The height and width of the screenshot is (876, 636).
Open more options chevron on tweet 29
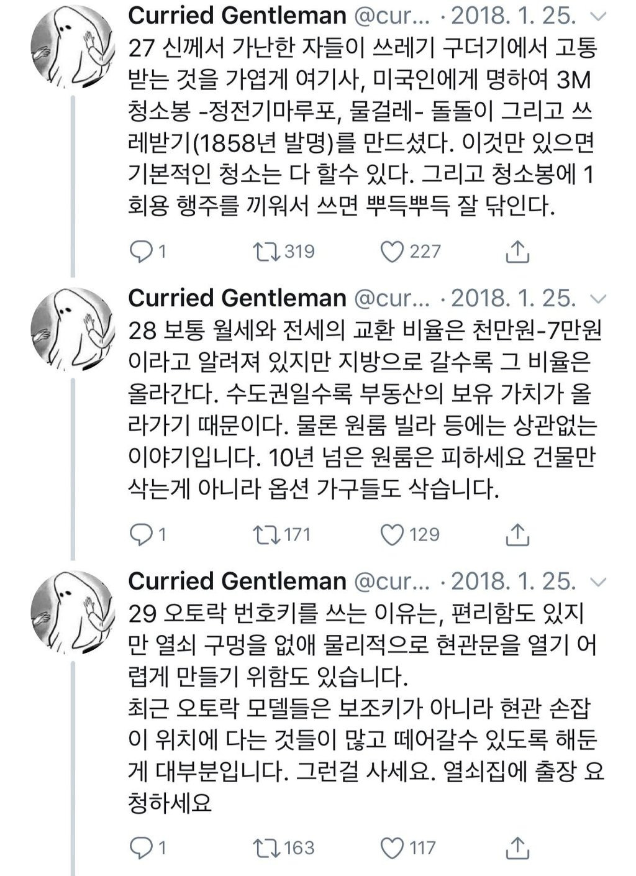[598, 582]
